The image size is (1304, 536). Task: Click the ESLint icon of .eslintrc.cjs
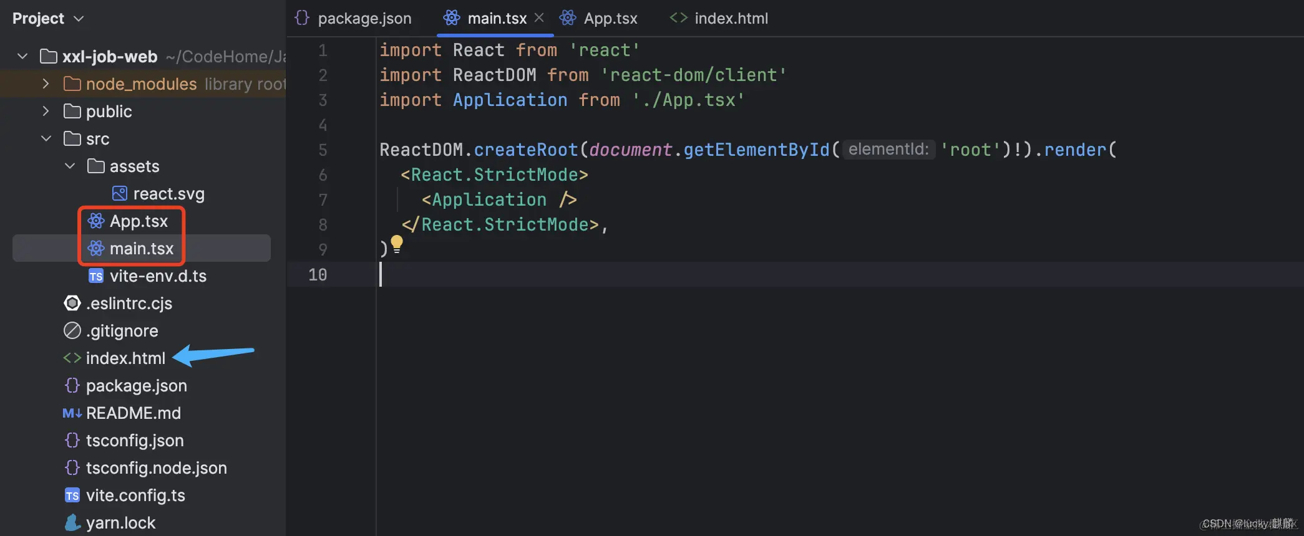[72, 303]
